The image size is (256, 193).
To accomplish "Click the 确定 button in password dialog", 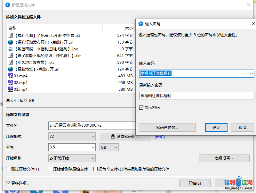I will point(216,128).
